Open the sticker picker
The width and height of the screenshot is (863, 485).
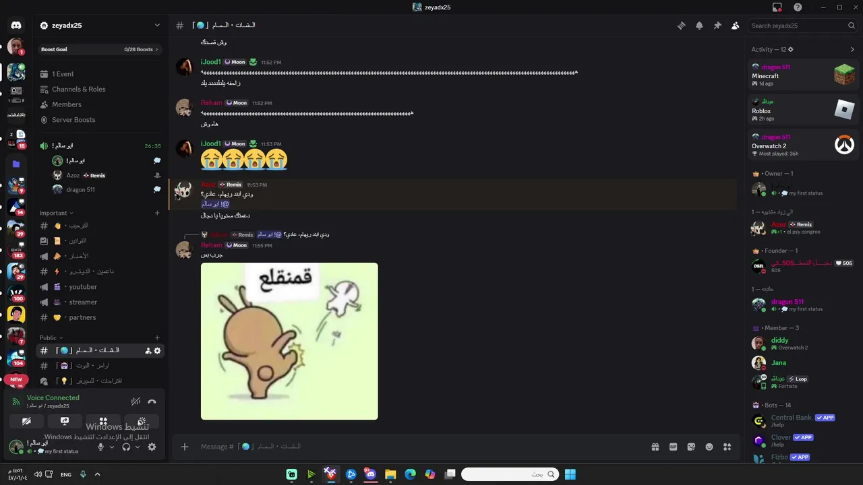point(691,447)
